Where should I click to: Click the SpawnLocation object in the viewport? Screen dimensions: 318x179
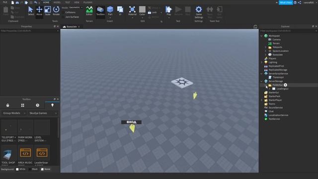(182, 83)
